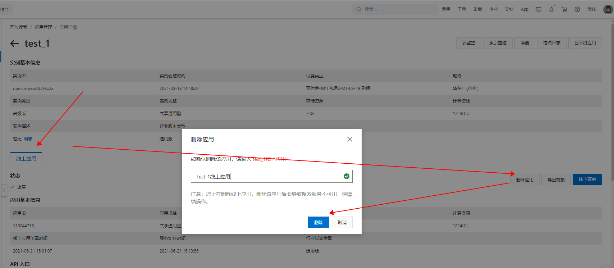Click the 云监控 button
The width and height of the screenshot is (614, 268).
[x=469, y=43]
